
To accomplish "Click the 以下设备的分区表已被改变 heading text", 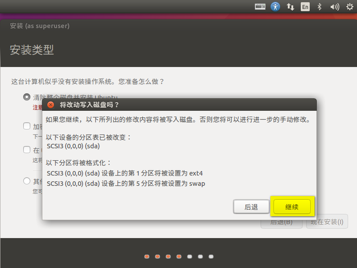I will (x=88, y=137).
